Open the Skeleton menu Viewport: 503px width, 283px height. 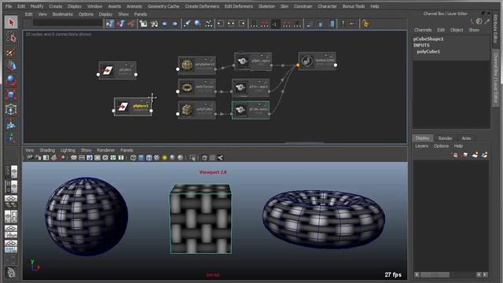click(266, 6)
